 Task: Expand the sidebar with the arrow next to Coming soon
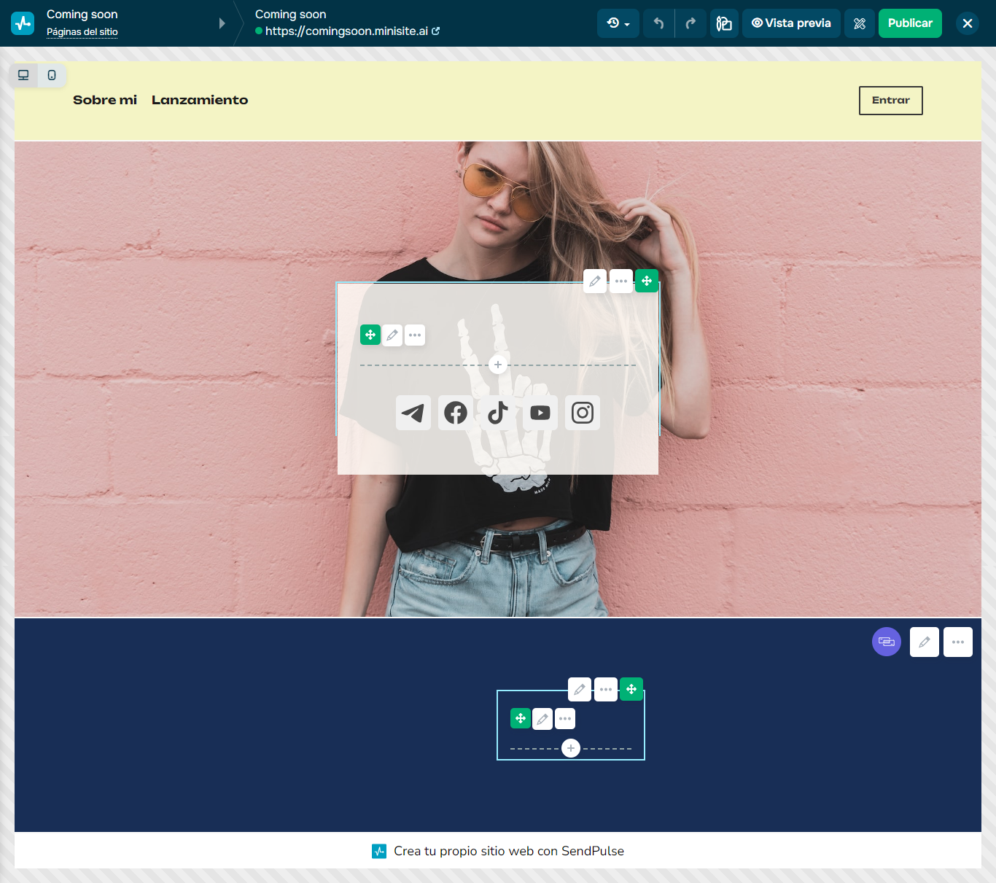(x=222, y=23)
